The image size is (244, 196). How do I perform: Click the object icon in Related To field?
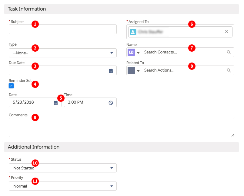point(131,70)
